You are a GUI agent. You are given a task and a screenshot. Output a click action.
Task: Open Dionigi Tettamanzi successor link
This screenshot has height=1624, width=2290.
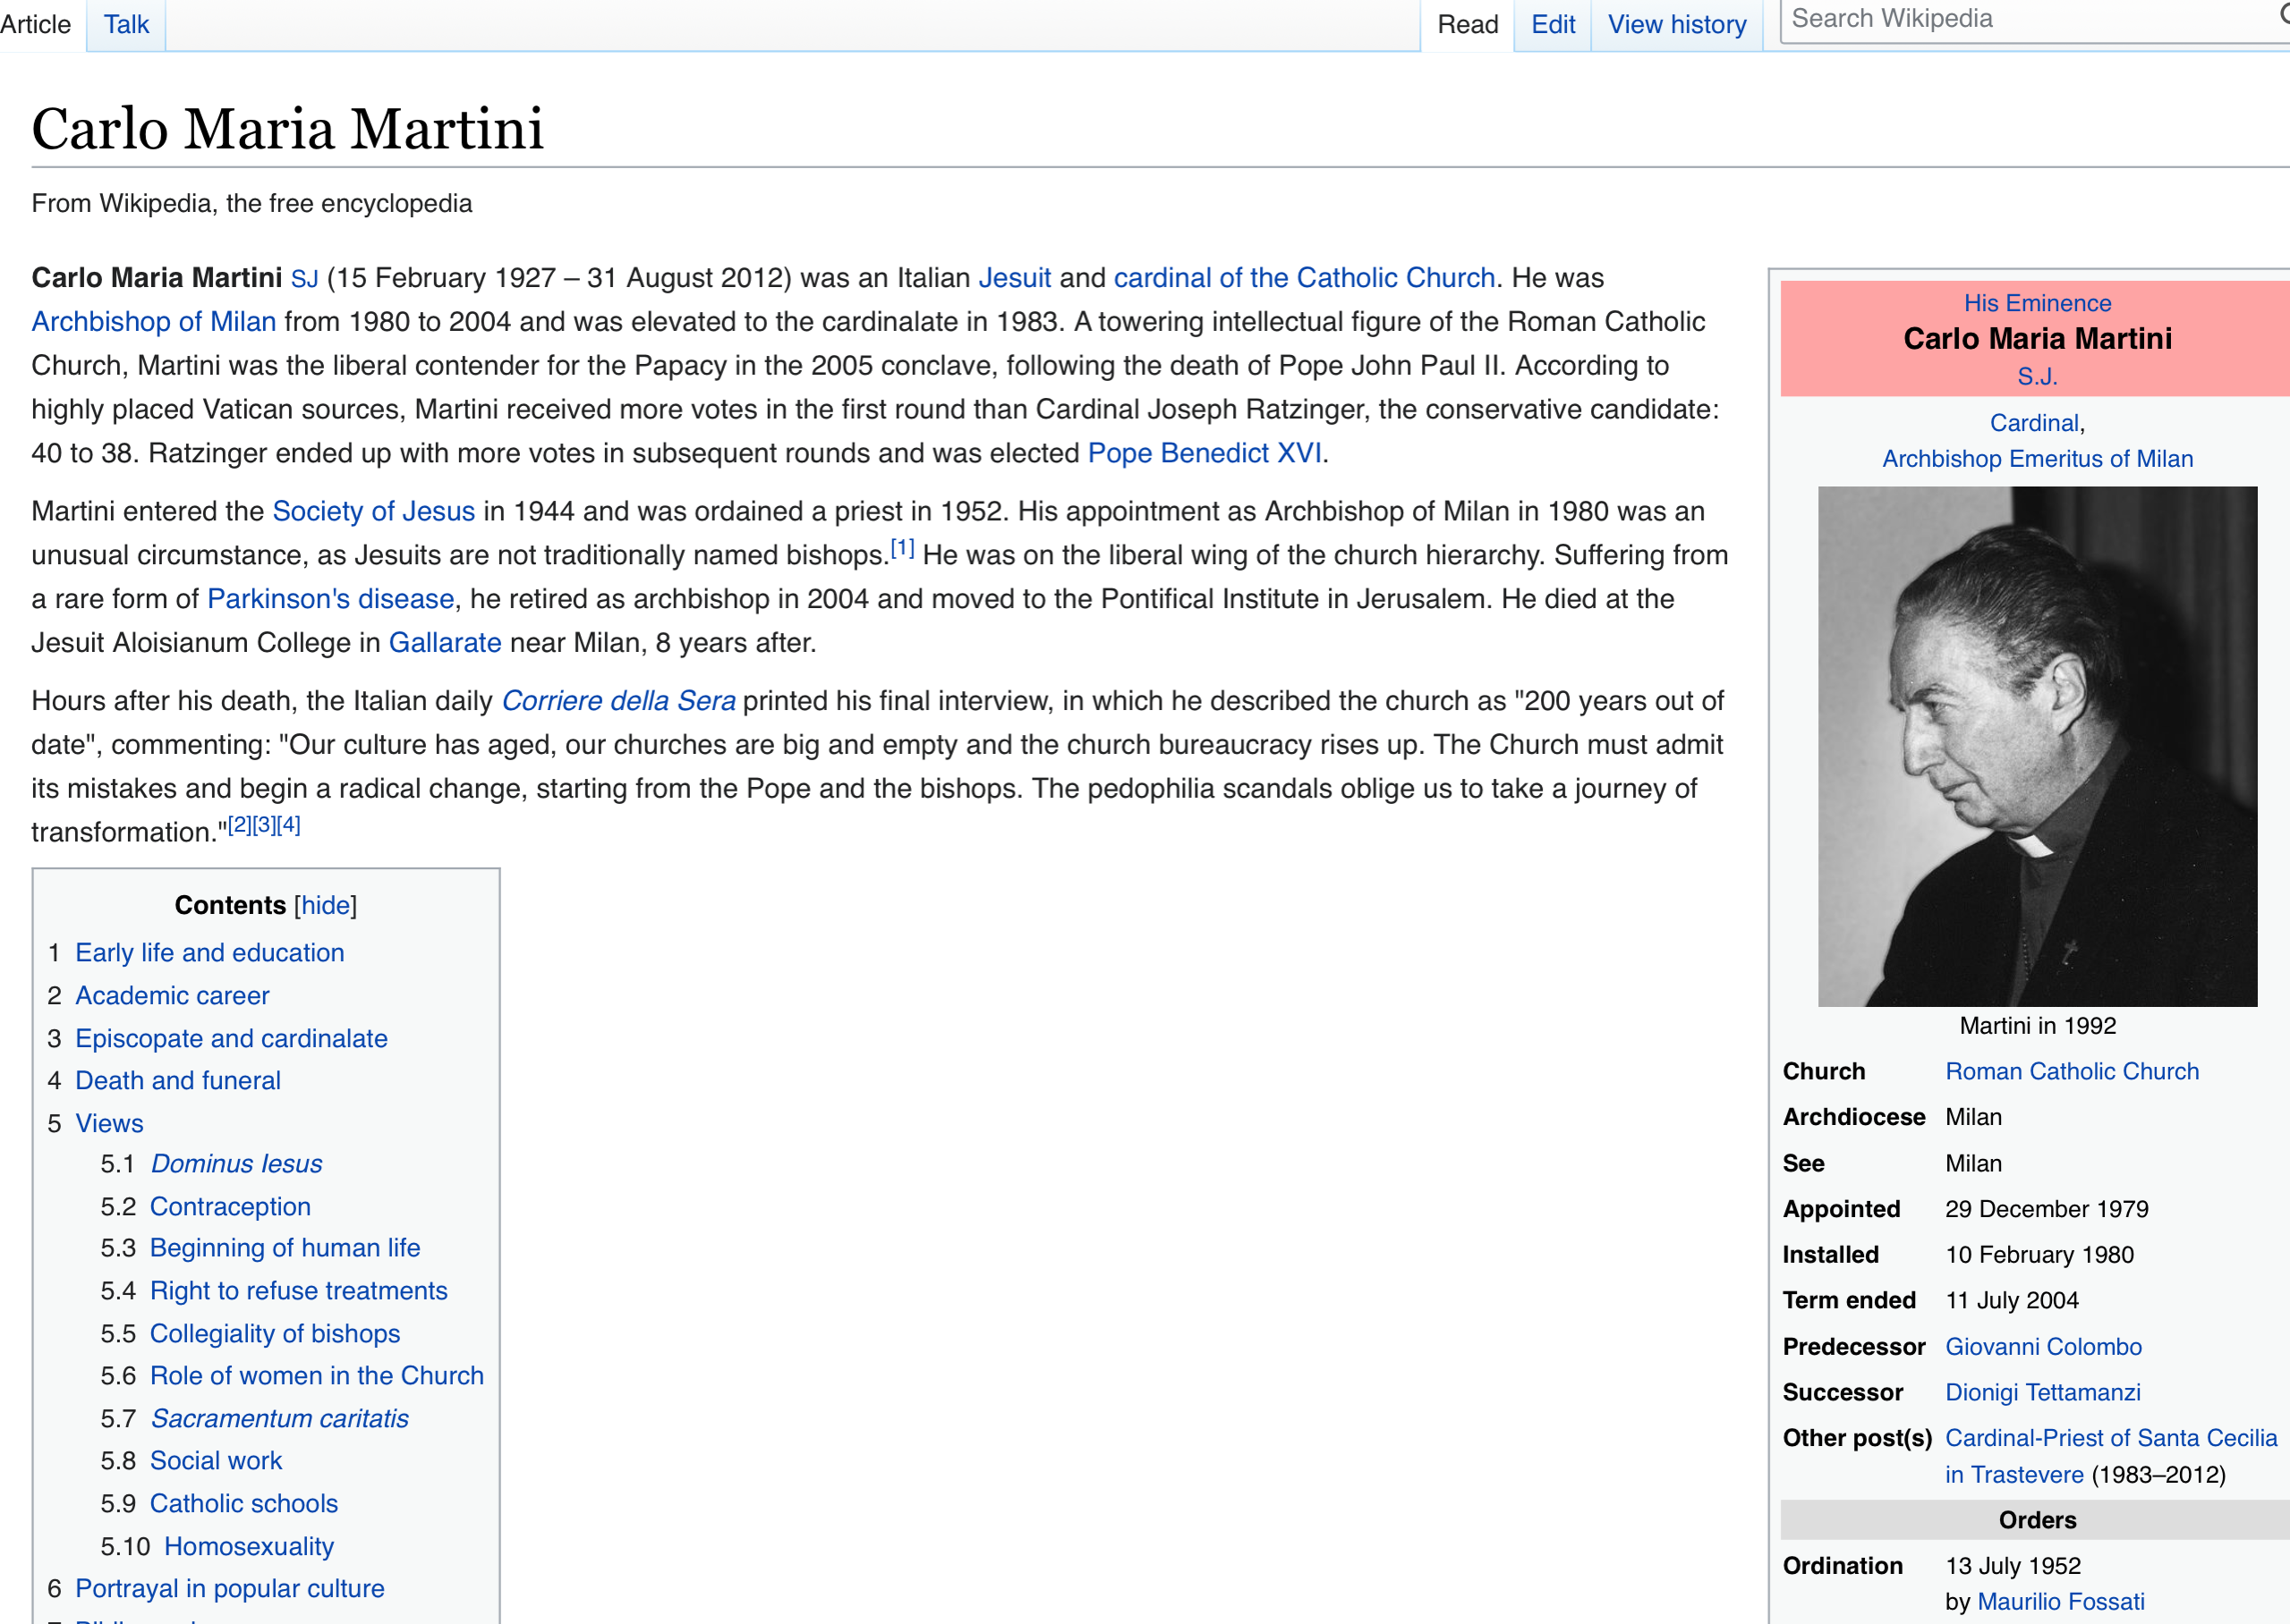coord(2043,1393)
